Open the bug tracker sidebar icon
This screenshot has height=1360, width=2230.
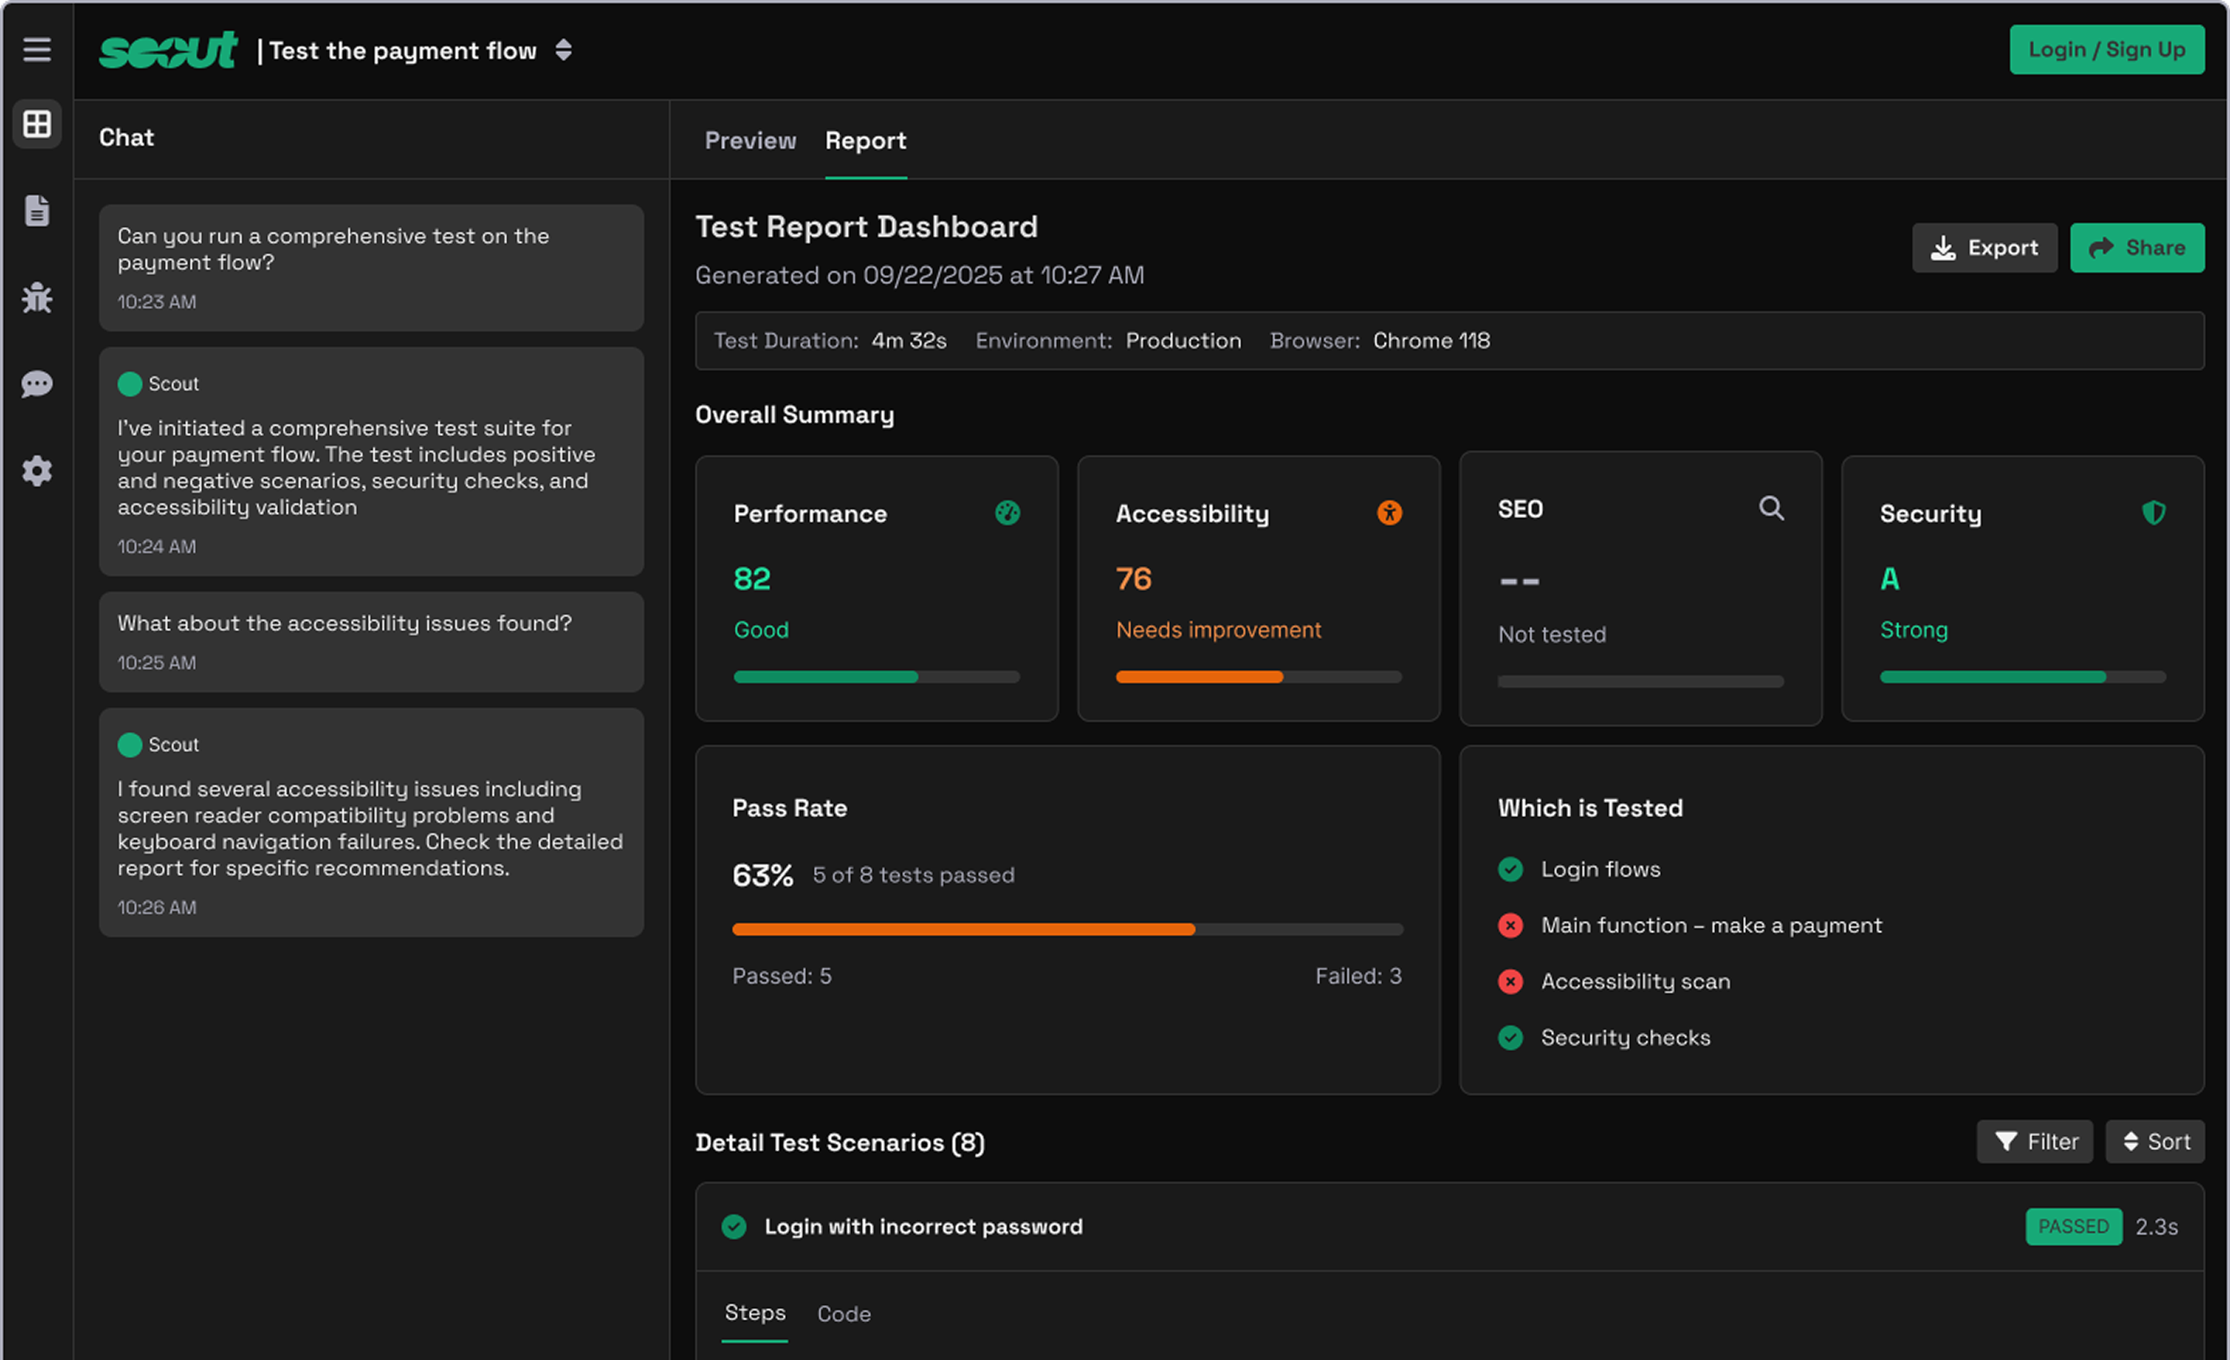click(37, 297)
